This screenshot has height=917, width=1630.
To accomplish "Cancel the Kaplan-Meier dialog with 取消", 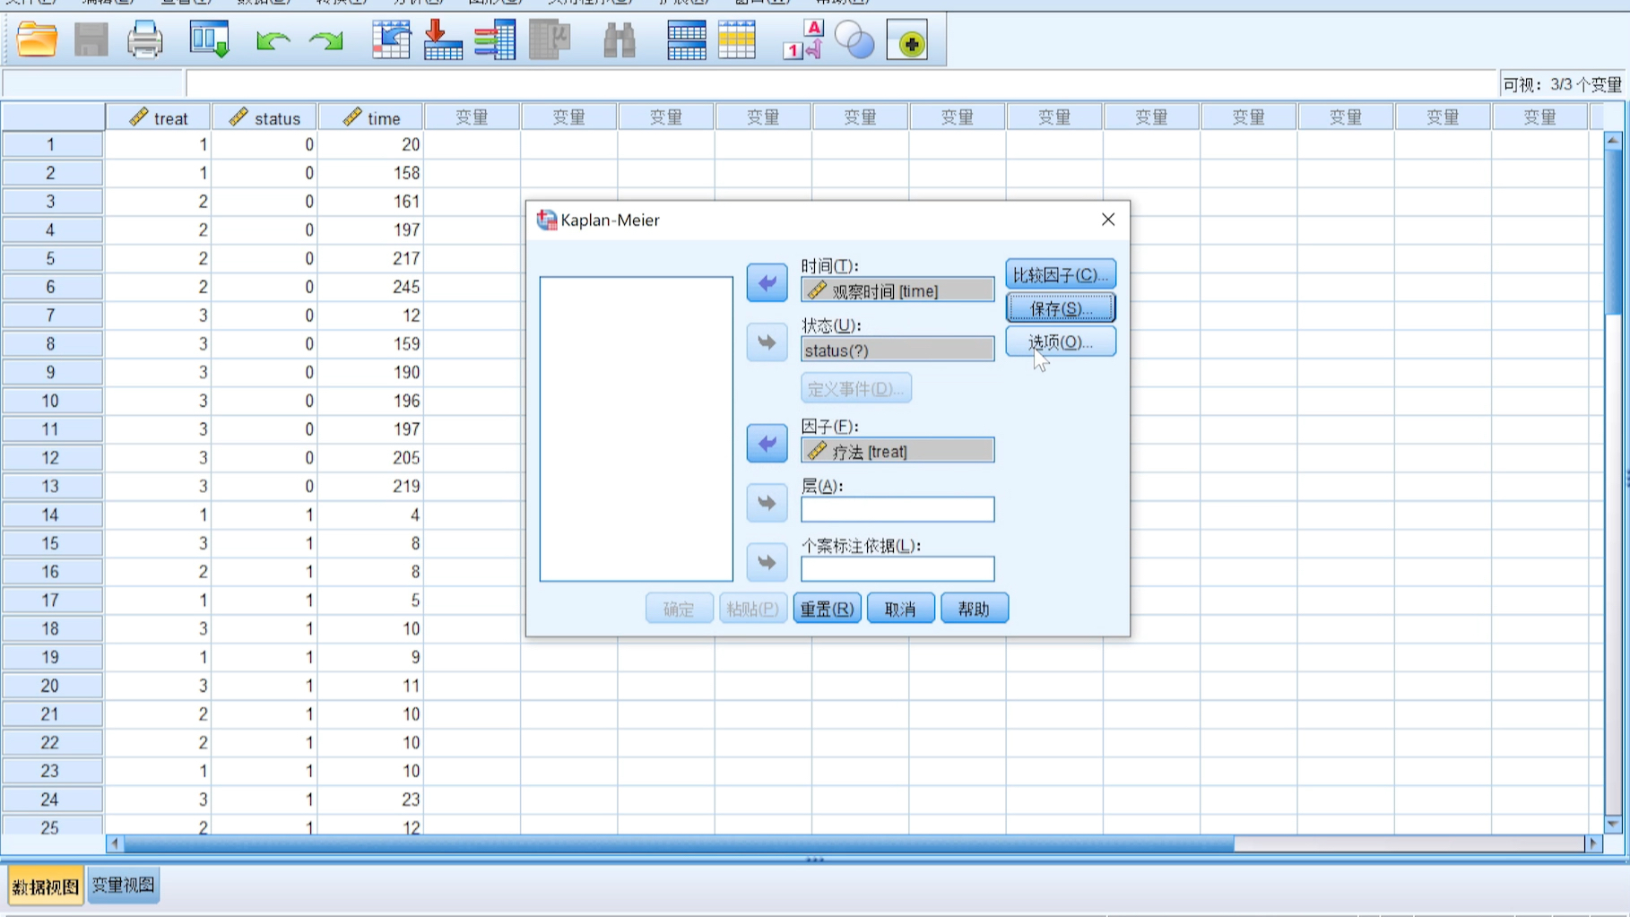I will click(900, 609).
